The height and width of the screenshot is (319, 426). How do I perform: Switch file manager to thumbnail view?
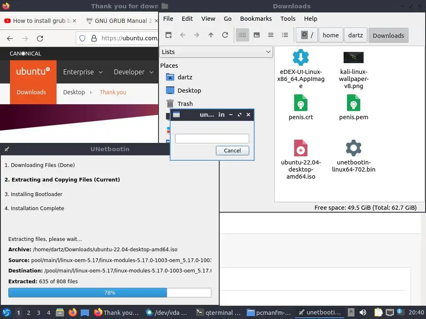click(x=256, y=35)
